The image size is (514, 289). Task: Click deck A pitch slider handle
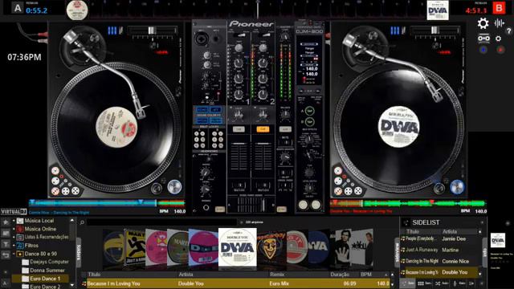151,31
